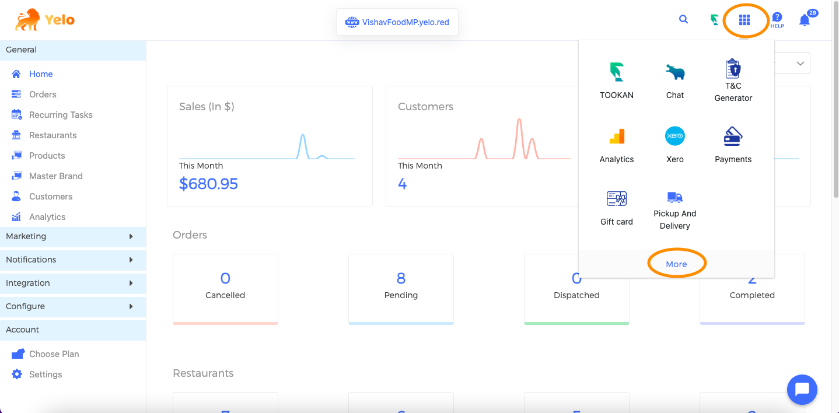Click the More link in apps panel
Screen dimensions: 839x413
point(676,264)
